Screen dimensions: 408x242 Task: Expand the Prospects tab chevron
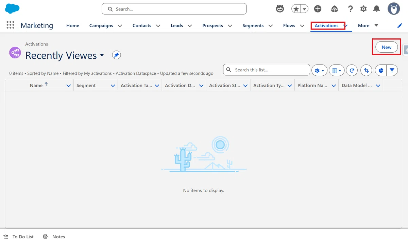(x=230, y=26)
